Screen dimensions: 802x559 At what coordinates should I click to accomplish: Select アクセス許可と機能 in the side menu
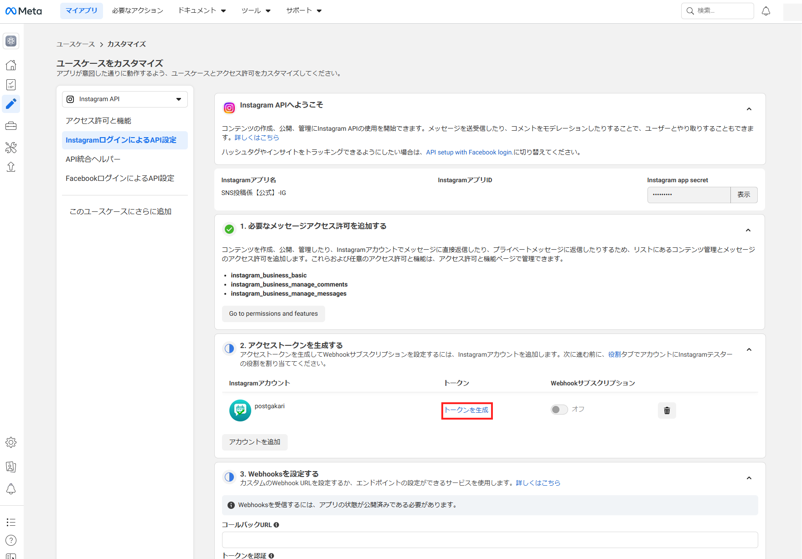coord(125,121)
